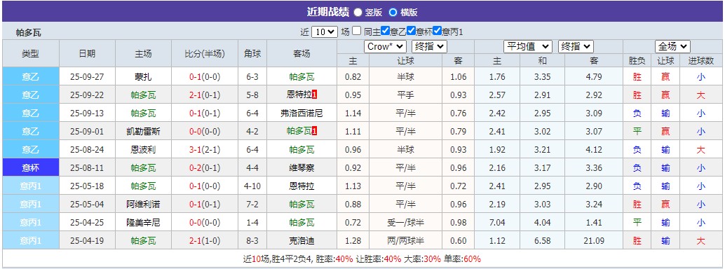The height and width of the screenshot is (269, 725).
Task: Open away team 克洛迪 link
Action: tap(301, 241)
